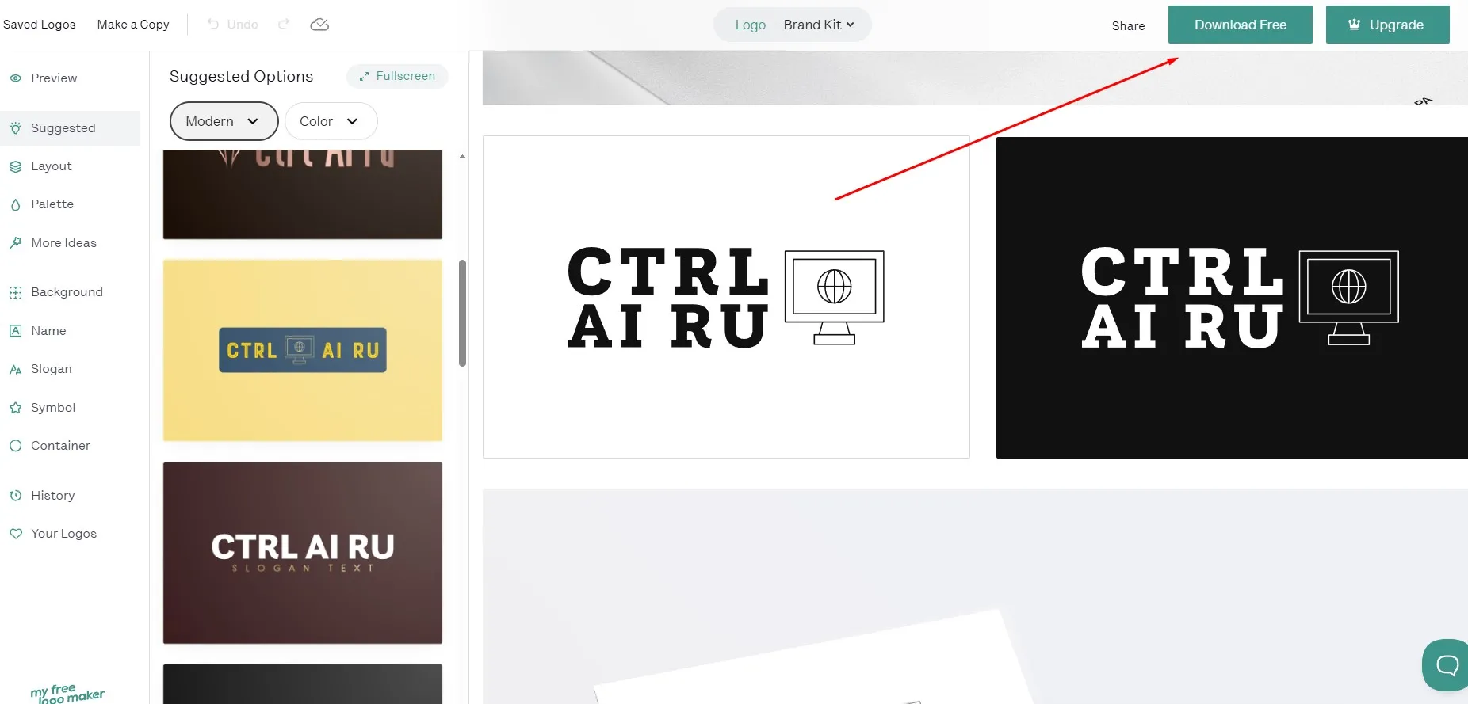Open the Share option
The height and width of the screenshot is (704, 1468).
(1128, 26)
